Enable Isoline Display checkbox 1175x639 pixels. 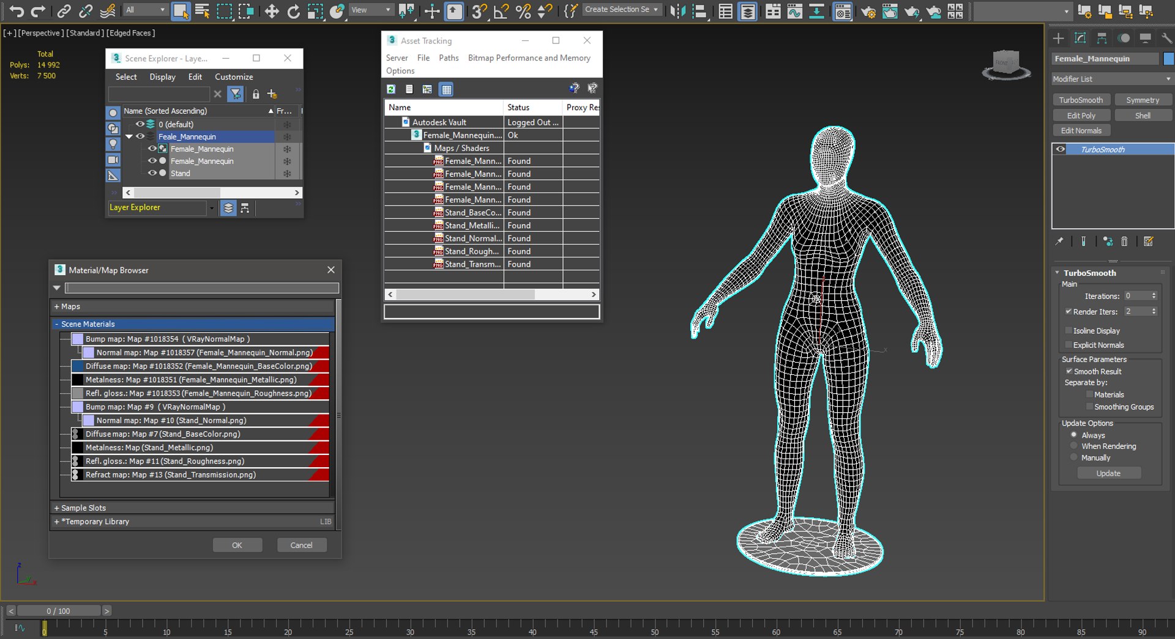click(x=1069, y=331)
